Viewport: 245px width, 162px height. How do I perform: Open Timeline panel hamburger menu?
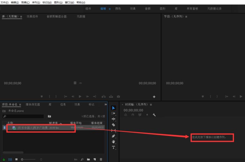coord(151,105)
